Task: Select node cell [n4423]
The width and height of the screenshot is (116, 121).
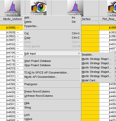Action: (12, 88)
